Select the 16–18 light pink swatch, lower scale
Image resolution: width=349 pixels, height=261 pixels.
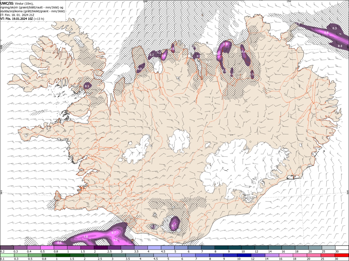(x=286, y=255)
